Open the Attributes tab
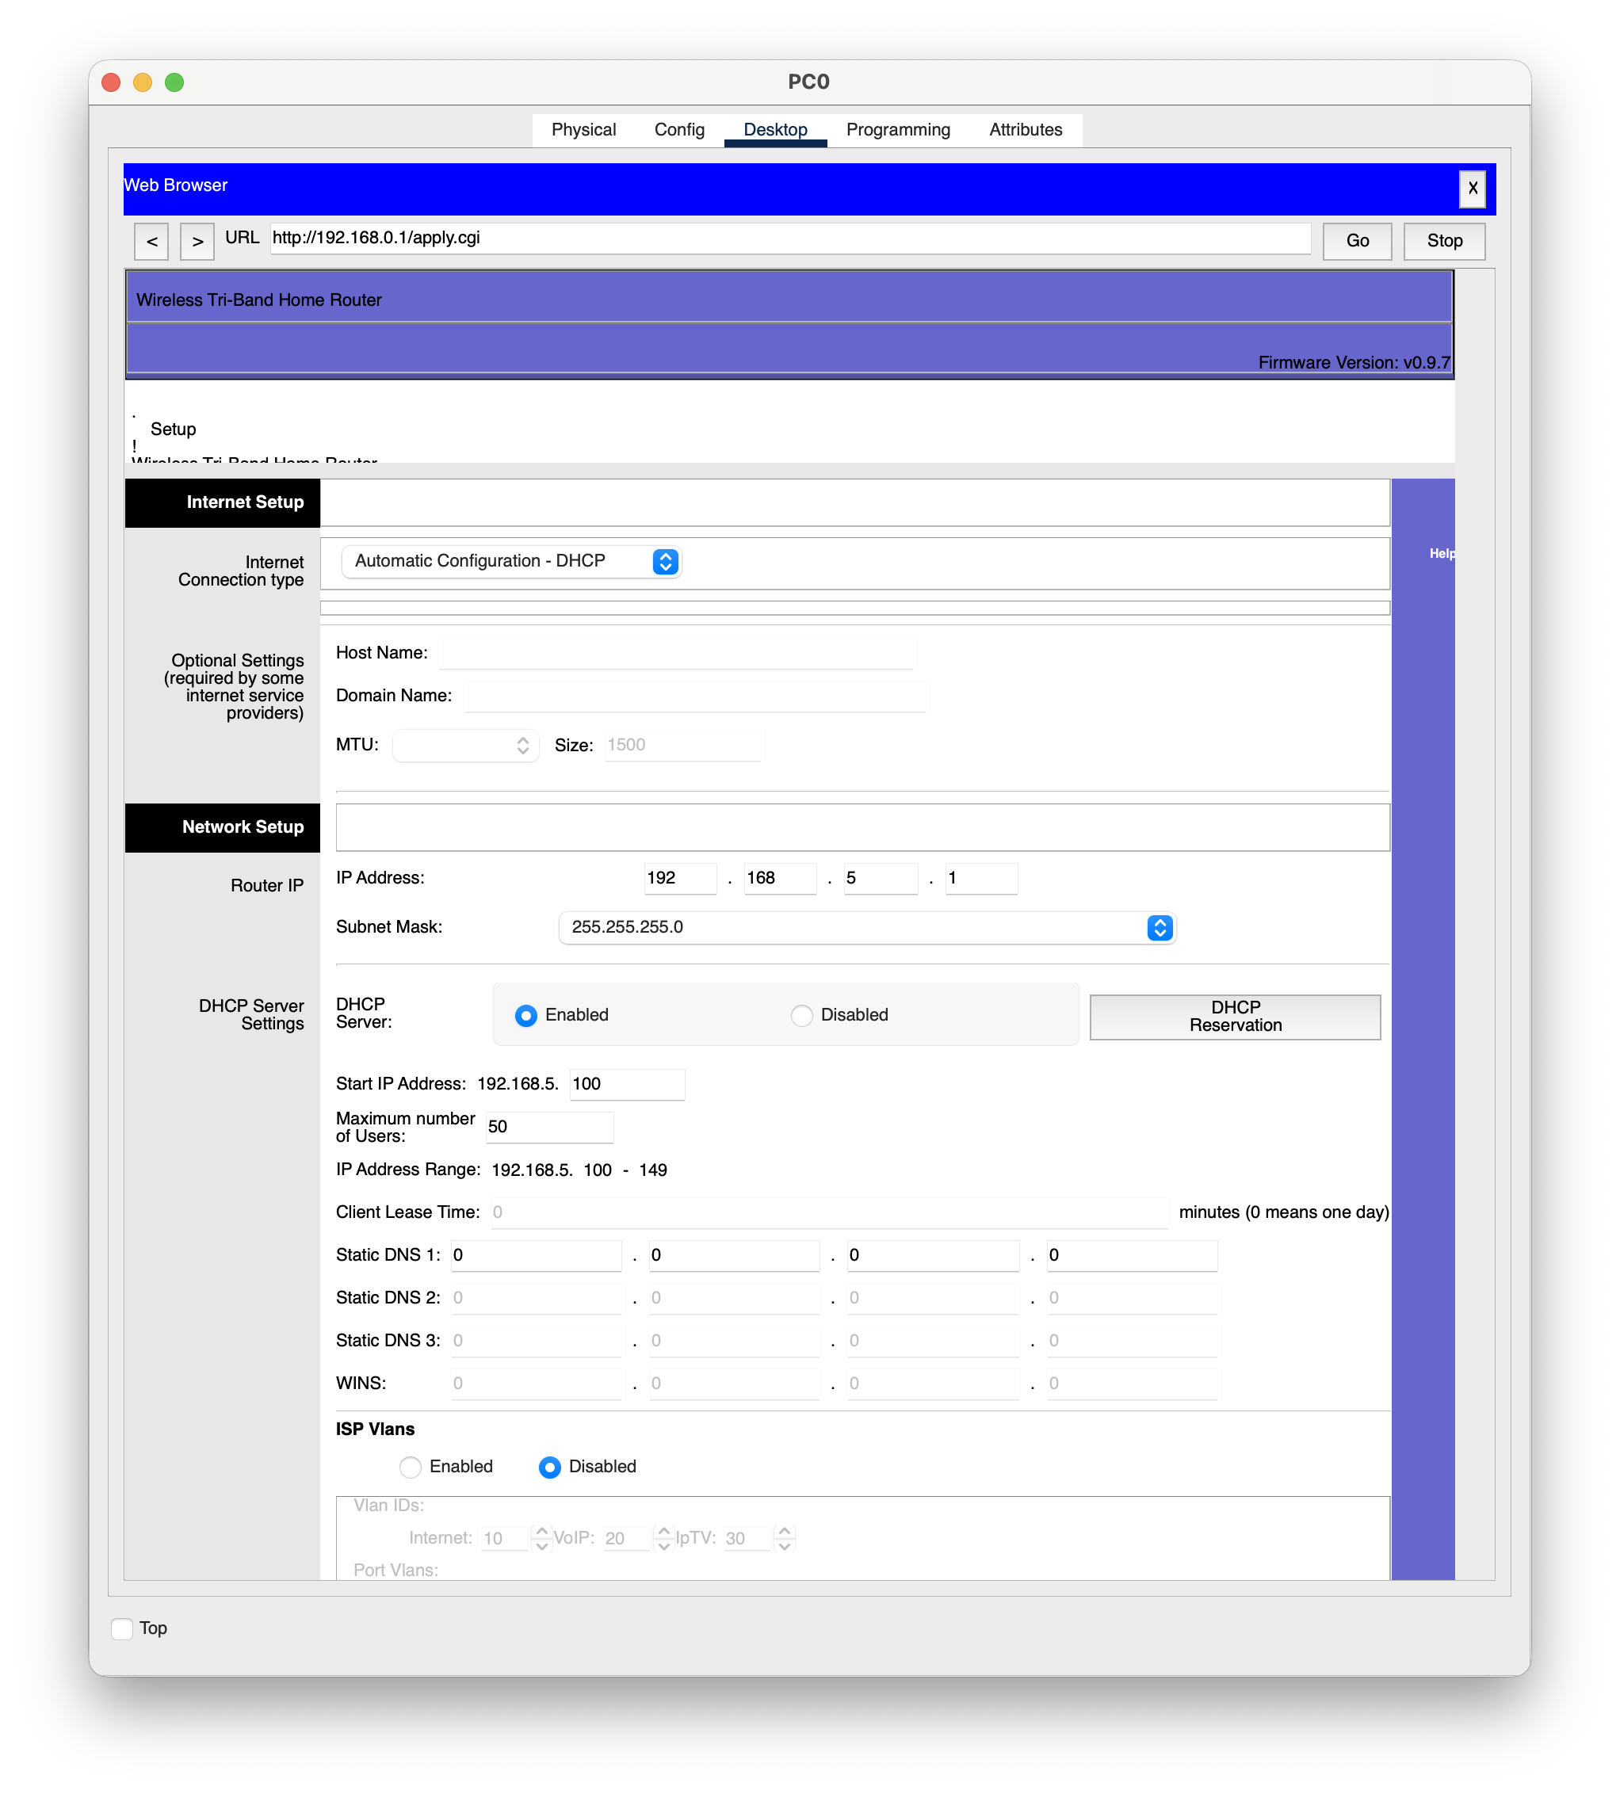 click(1026, 130)
